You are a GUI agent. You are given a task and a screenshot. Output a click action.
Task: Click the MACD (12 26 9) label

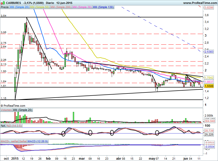click(38, 141)
